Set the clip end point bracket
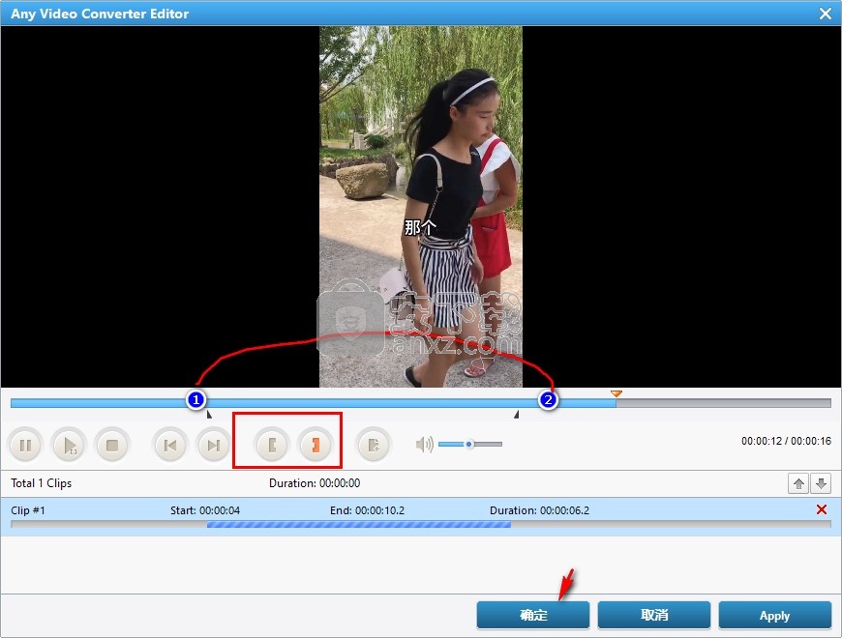The width and height of the screenshot is (842, 638). pyautogui.click(x=316, y=445)
